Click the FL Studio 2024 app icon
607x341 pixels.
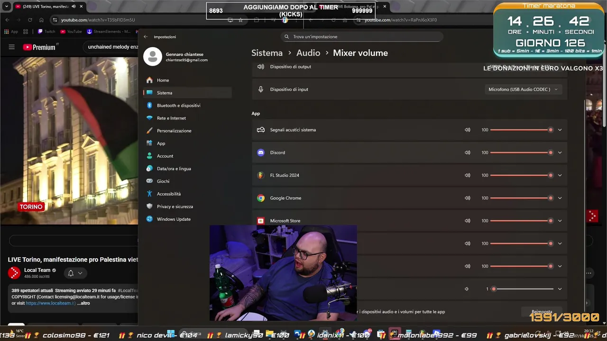260,175
